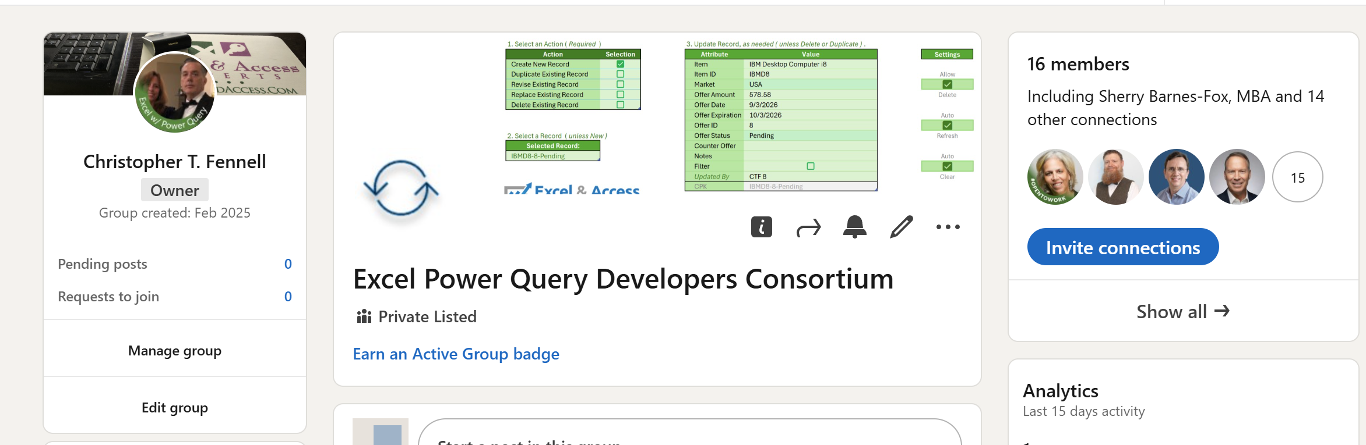This screenshot has height=445, width=1366.
Task: Open the Pending posts list
Action: pos(175,264)
